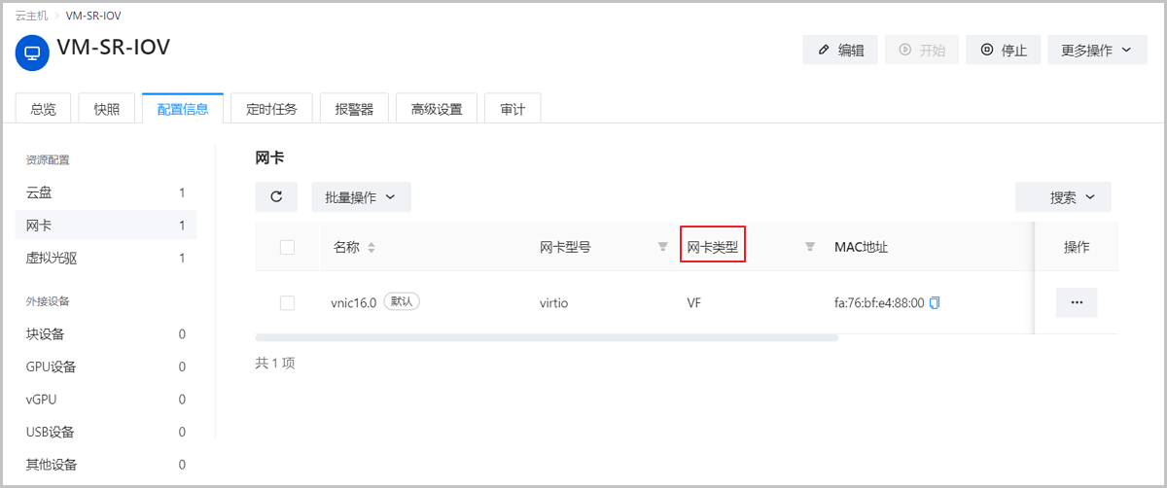Open GPU设备 in sidebar
The width and height of the screenshot is (1167, 488).
(x=52, y=366)
